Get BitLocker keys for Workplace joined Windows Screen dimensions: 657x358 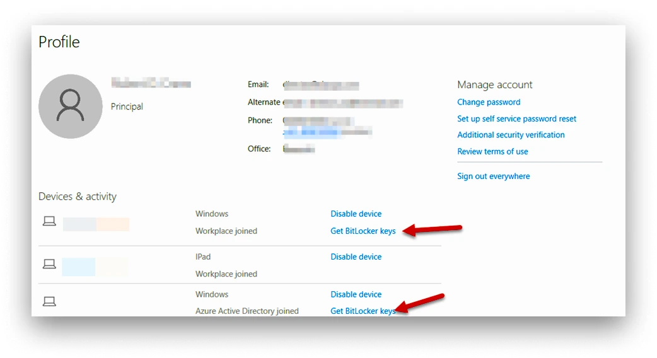click(x=363, y=231)
